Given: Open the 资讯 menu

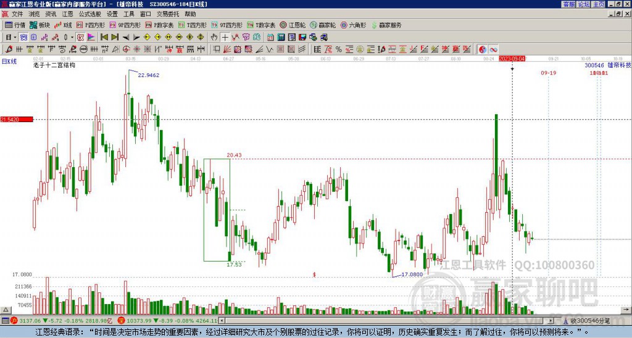Looking at the screenshot, I should pos(51,14).
